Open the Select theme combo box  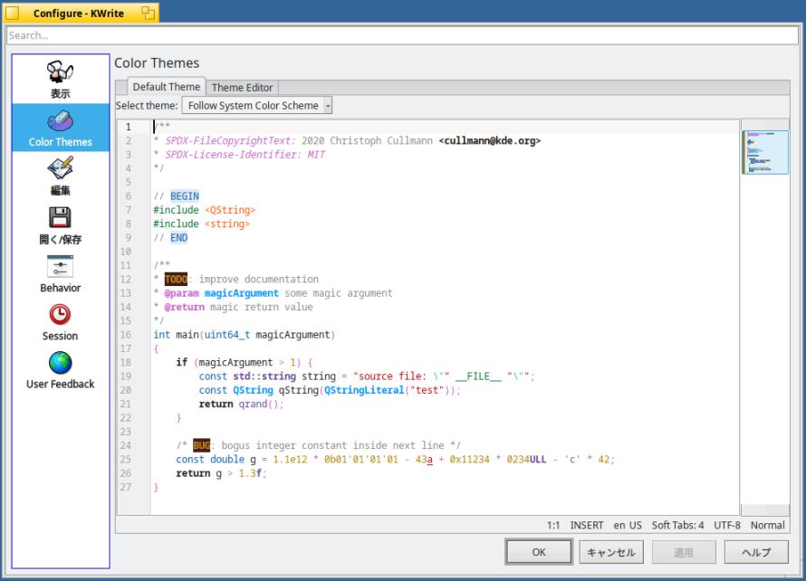coord(257,105)
